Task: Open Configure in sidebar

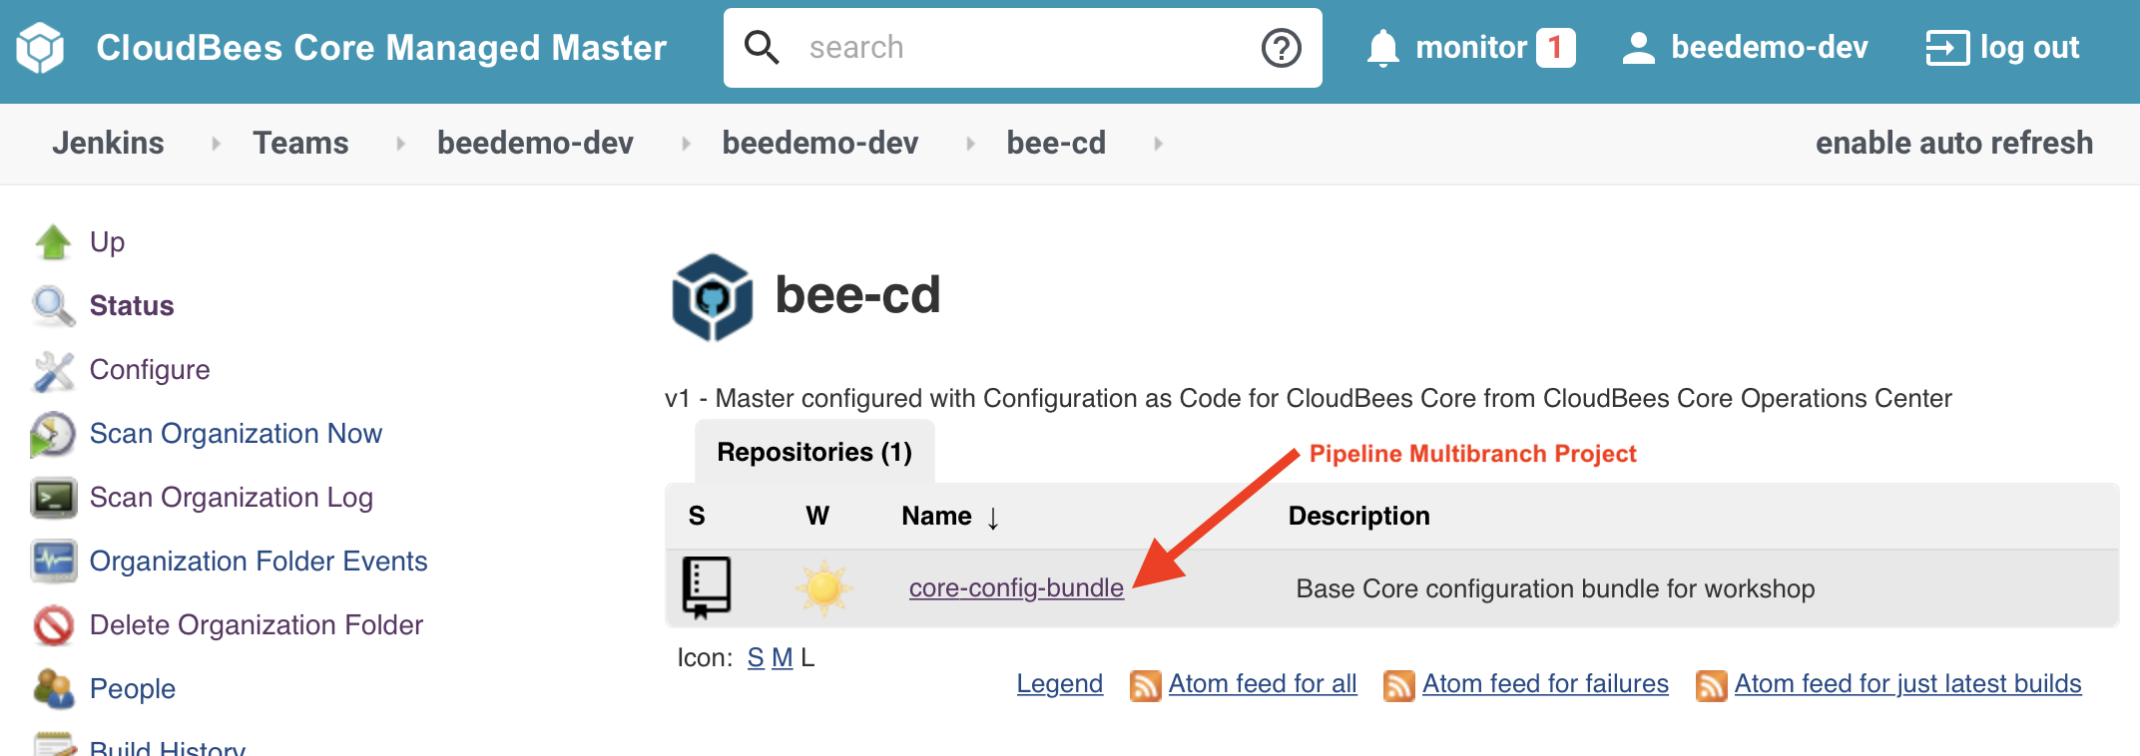Action: [x=150, y=370]
